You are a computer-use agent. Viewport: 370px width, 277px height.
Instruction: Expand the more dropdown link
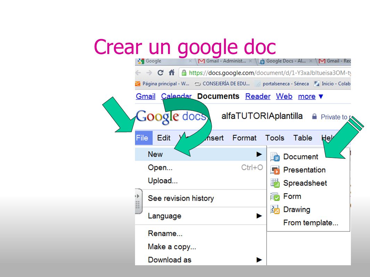(x=310, y=97)
